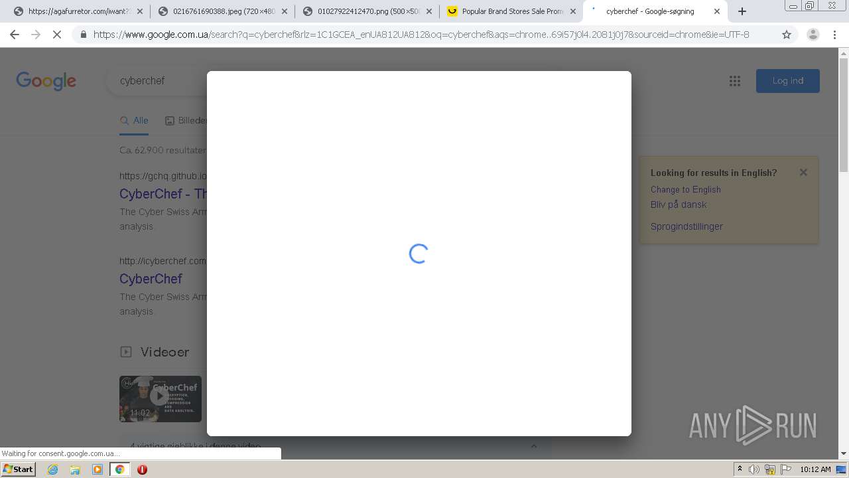Click the Google logo
The height and width of the screenshot is (478, 849).
[46, 81]
